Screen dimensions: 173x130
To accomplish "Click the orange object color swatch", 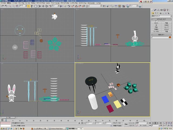I will [170, 37].
